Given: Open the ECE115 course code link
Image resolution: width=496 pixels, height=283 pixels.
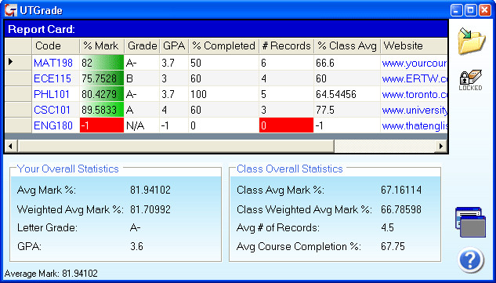Looking at the screenshot, I should pyautogui.click(x=52, y=78).
